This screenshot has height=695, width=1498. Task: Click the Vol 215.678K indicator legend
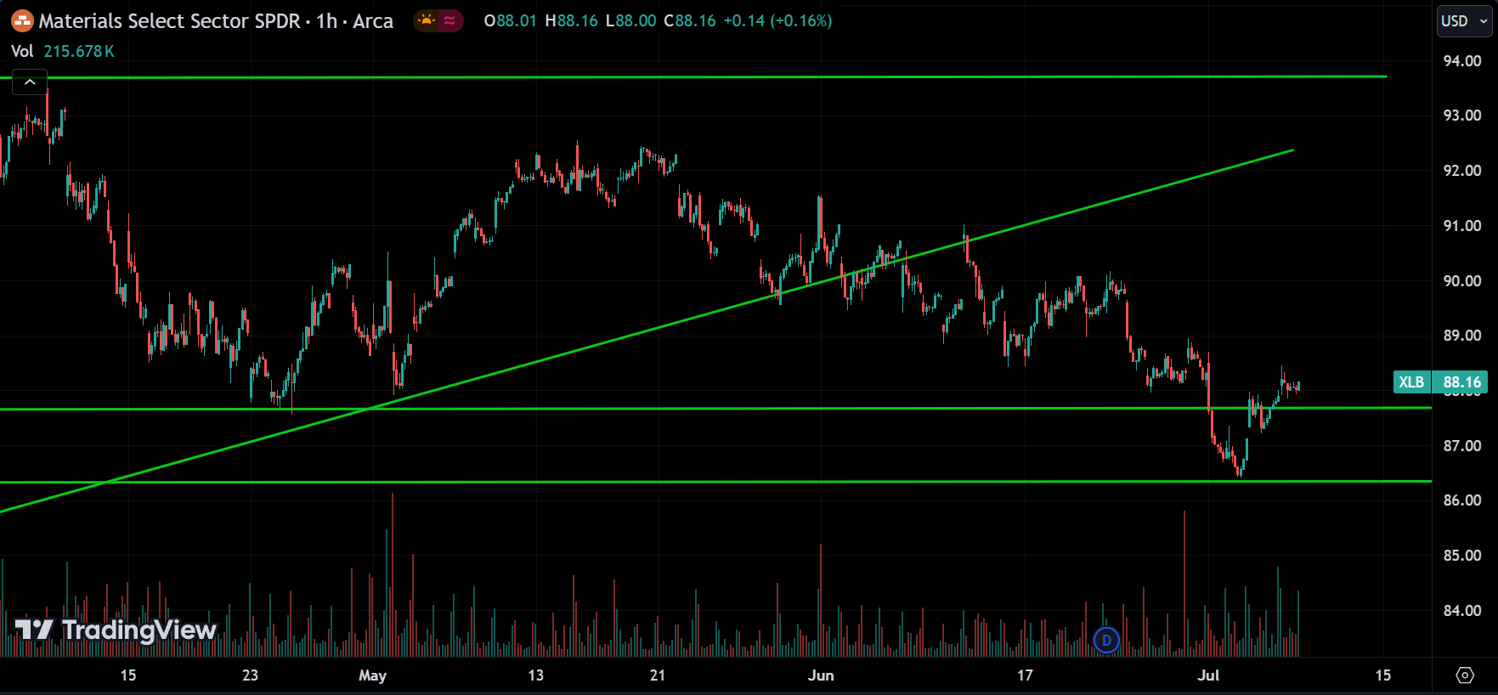tap(63, 51)
